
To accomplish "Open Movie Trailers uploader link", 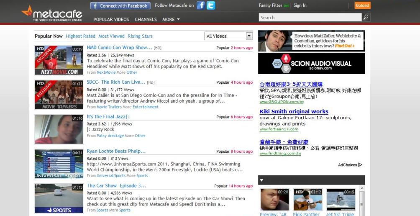I will (109, 107).
